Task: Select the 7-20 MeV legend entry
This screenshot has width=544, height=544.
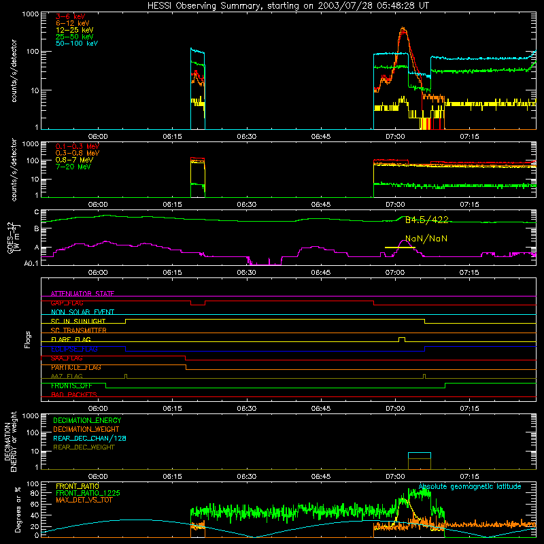Action: coord(73,167)
